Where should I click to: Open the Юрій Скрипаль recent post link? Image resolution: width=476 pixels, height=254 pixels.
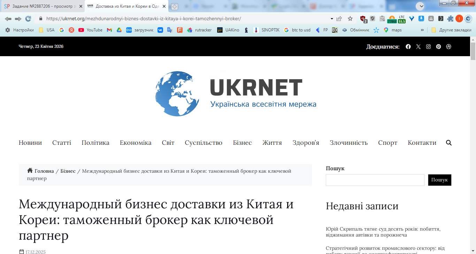tap(383, 232)
